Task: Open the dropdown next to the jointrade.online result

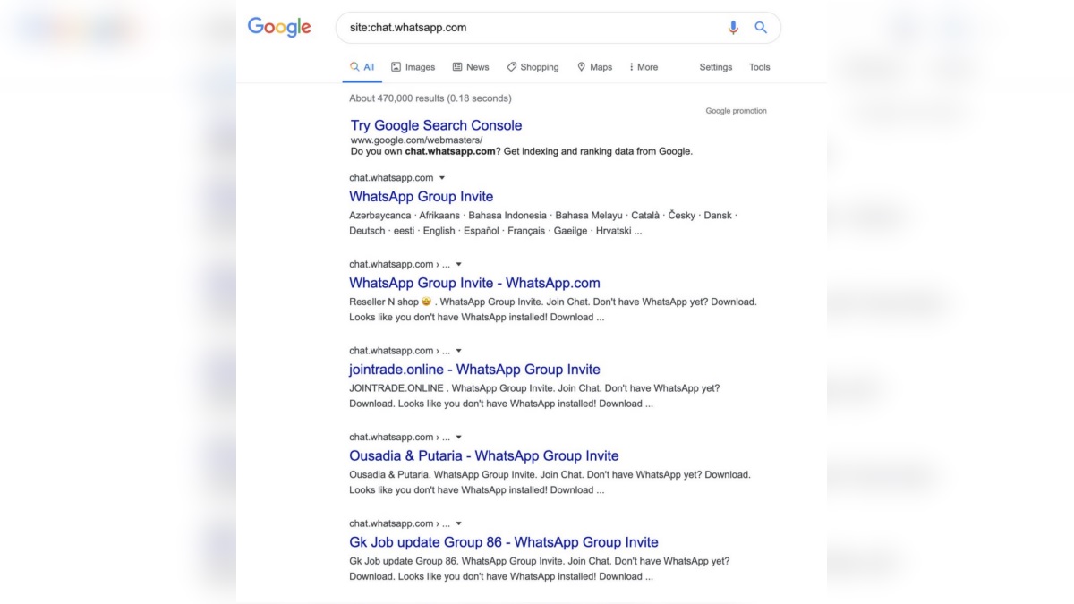Action: [x=457, y=350]
